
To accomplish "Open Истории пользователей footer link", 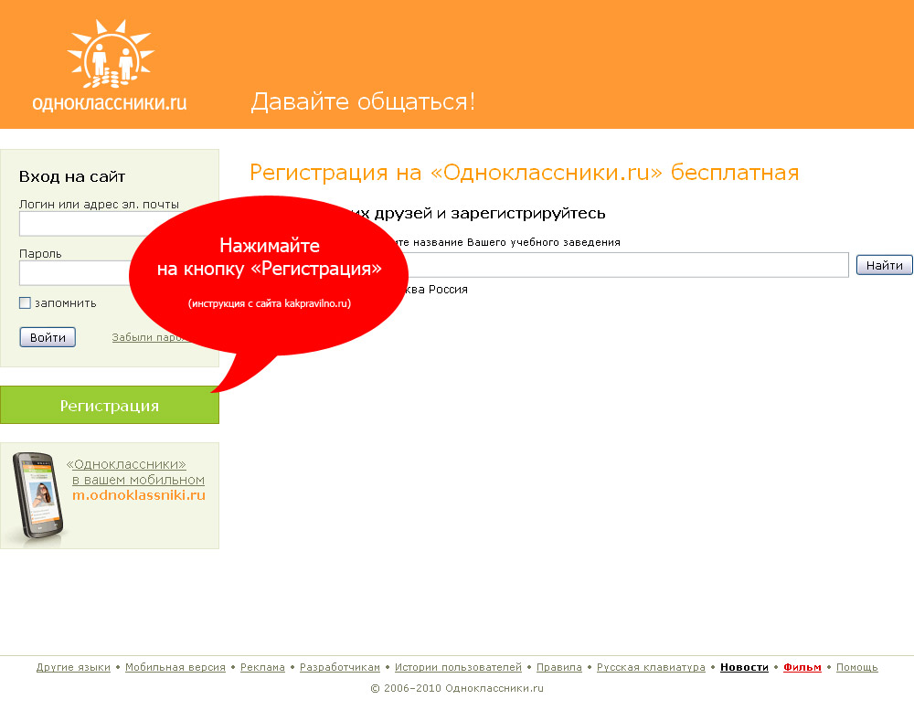I will [458, 667].
